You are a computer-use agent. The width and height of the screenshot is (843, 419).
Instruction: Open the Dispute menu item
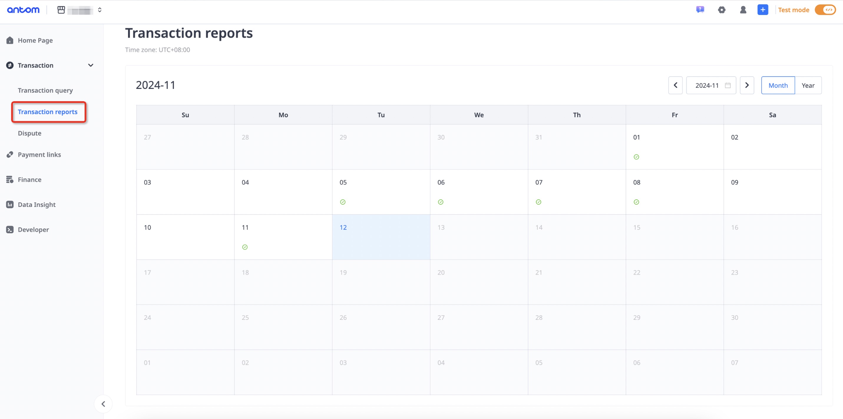pos(29,133)
